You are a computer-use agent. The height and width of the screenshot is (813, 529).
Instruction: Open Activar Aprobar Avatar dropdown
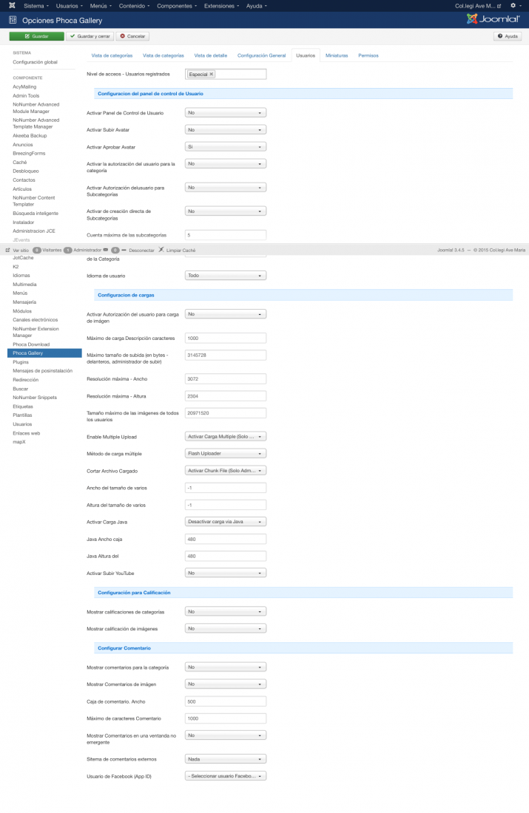[x=226, y=147]
